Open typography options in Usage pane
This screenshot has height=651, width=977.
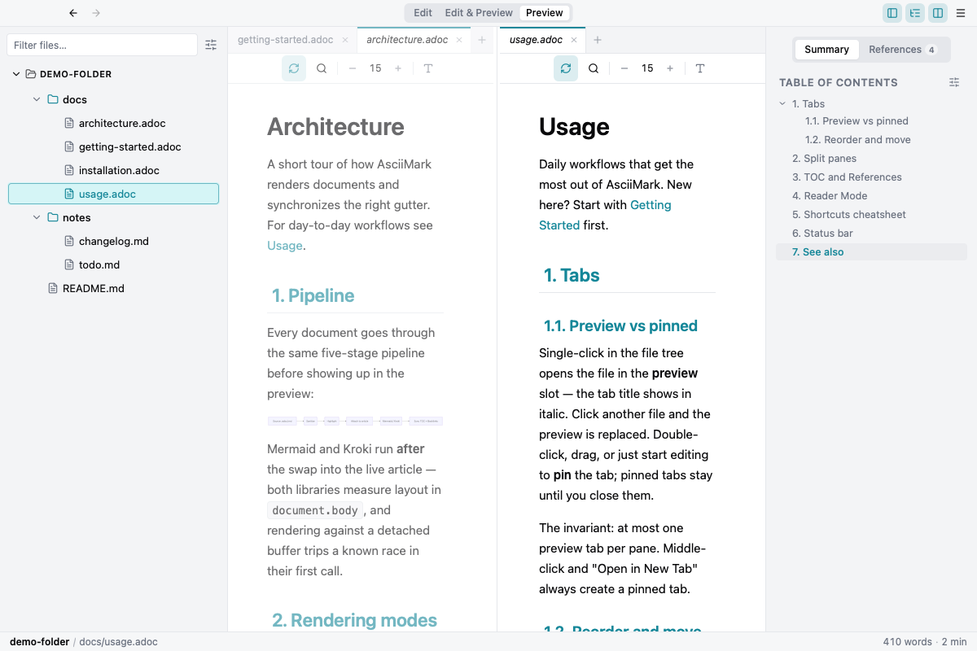point(700,68)
